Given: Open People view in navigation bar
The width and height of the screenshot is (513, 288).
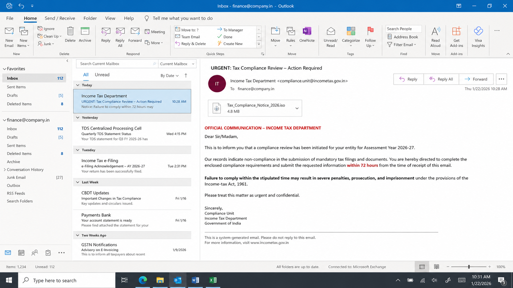Looking at the screenshot, I should 35,252.
